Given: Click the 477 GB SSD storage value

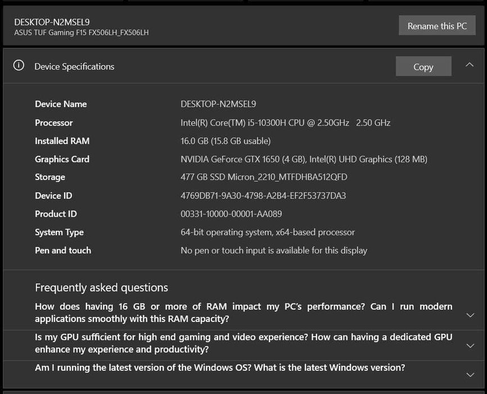Looking at the screenshot, I should click(x=264, y=177).
